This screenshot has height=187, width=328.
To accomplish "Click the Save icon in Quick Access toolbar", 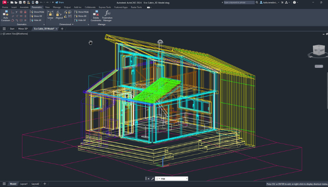I will click(x=20, y=2).
